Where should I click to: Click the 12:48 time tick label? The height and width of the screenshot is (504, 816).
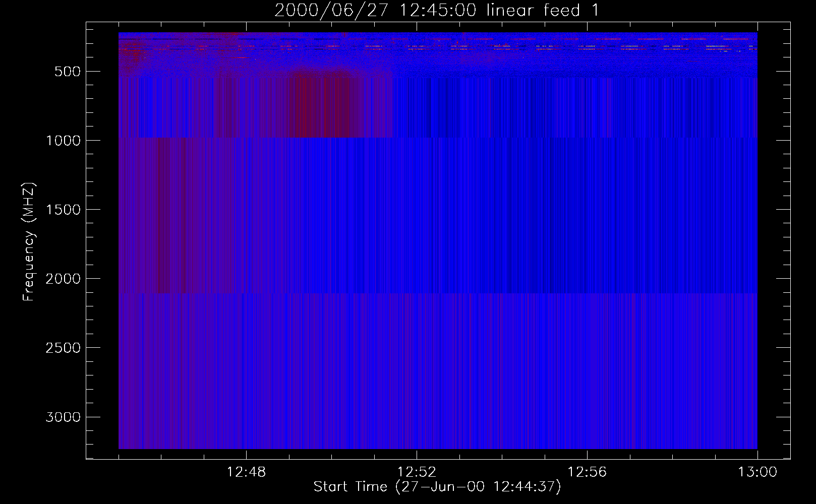pos(246,472)
